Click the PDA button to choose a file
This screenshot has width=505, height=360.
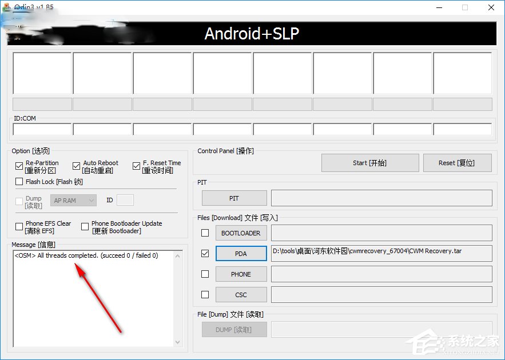(241, 253)
